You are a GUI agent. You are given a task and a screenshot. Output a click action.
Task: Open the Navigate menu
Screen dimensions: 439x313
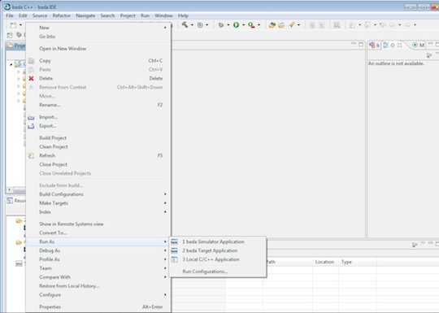pyautogui.click(x=85, y=15)
